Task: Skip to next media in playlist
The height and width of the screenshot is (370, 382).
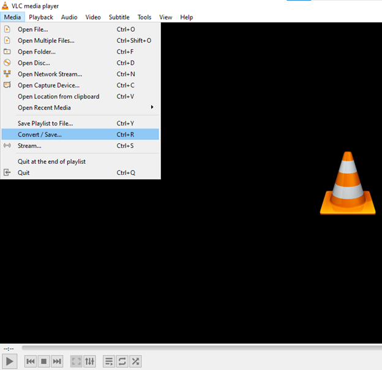Action: [57, 361]
